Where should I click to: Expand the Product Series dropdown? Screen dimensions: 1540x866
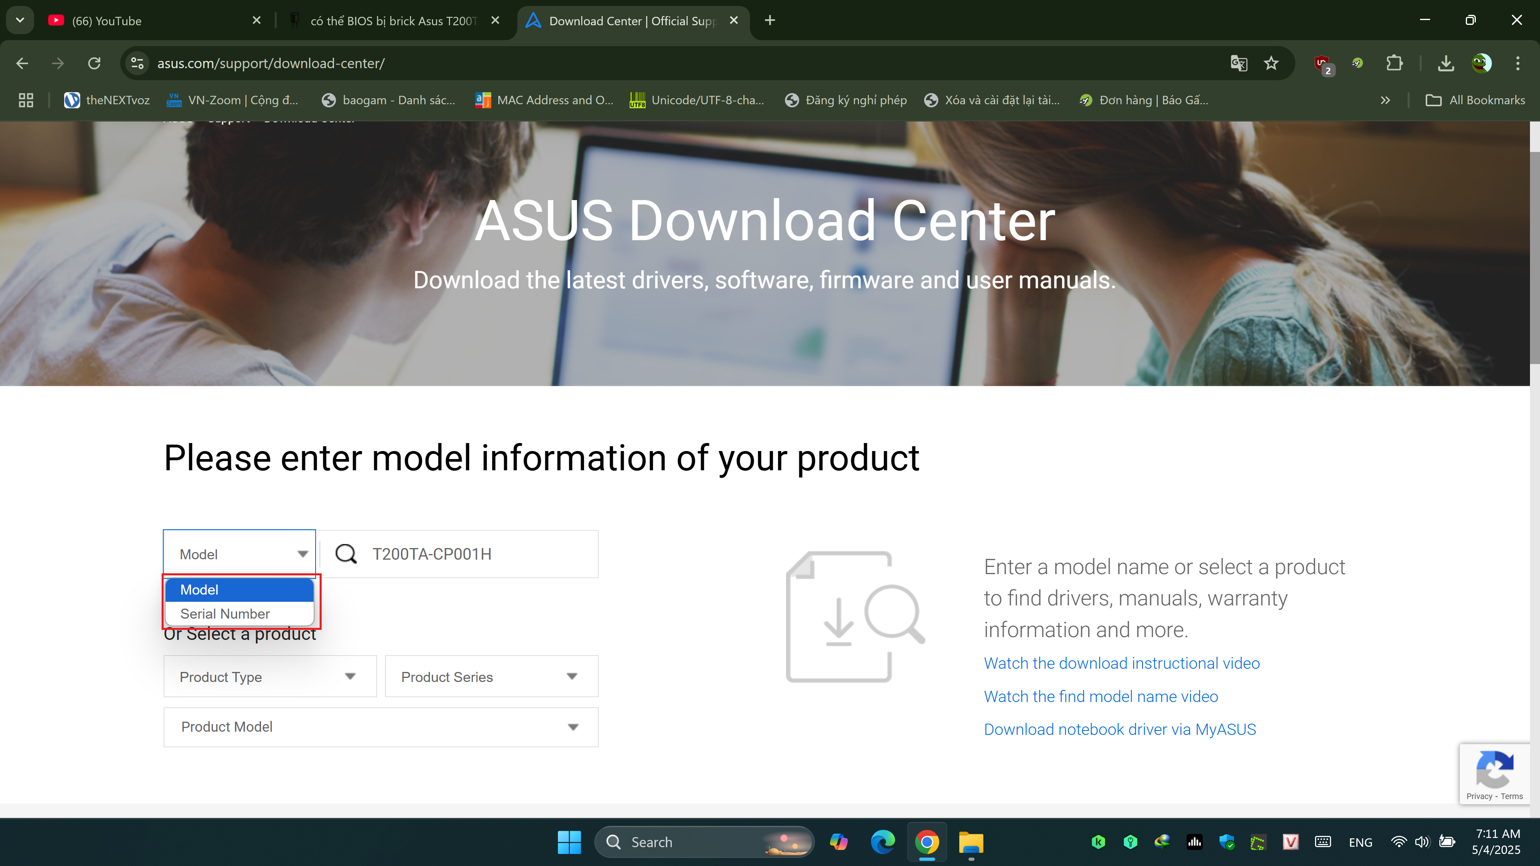[491, 676]
